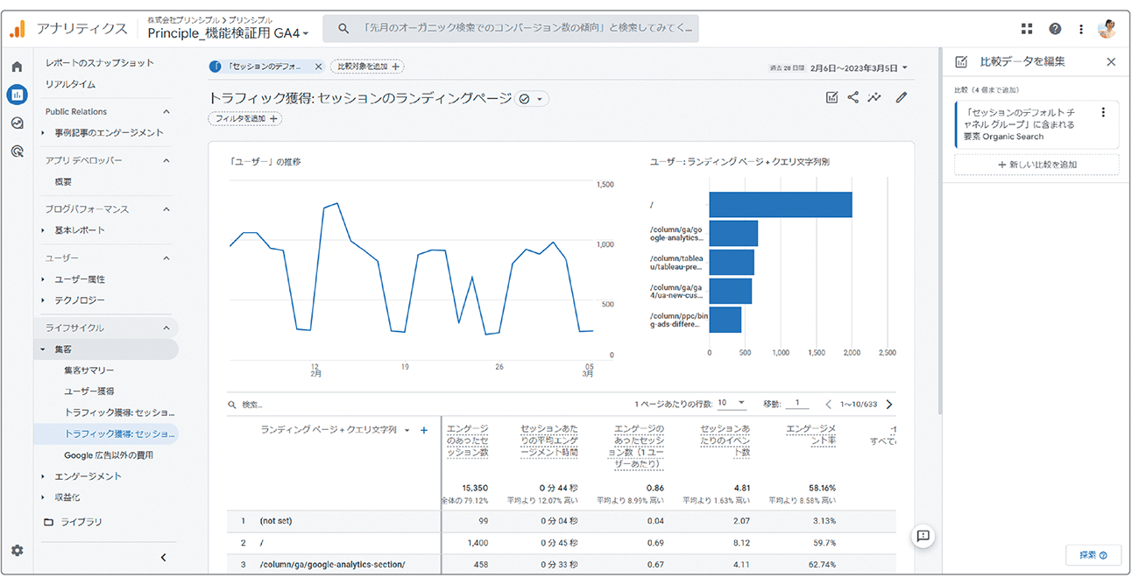The height and width of the screenshot is (585, 1139).
Task: Open the Admin gear icon
Action: 17,550
